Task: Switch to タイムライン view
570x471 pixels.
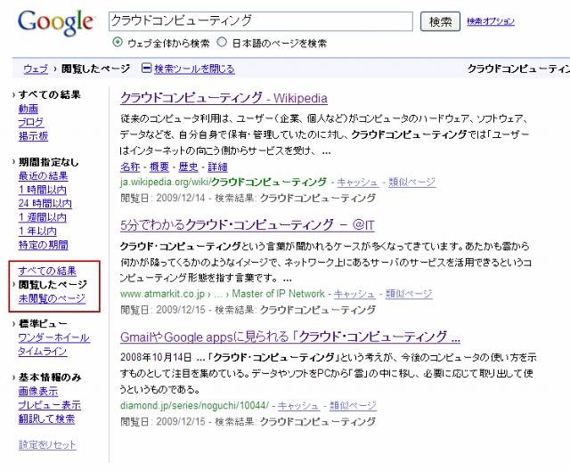Action: [x=43, y=352]
